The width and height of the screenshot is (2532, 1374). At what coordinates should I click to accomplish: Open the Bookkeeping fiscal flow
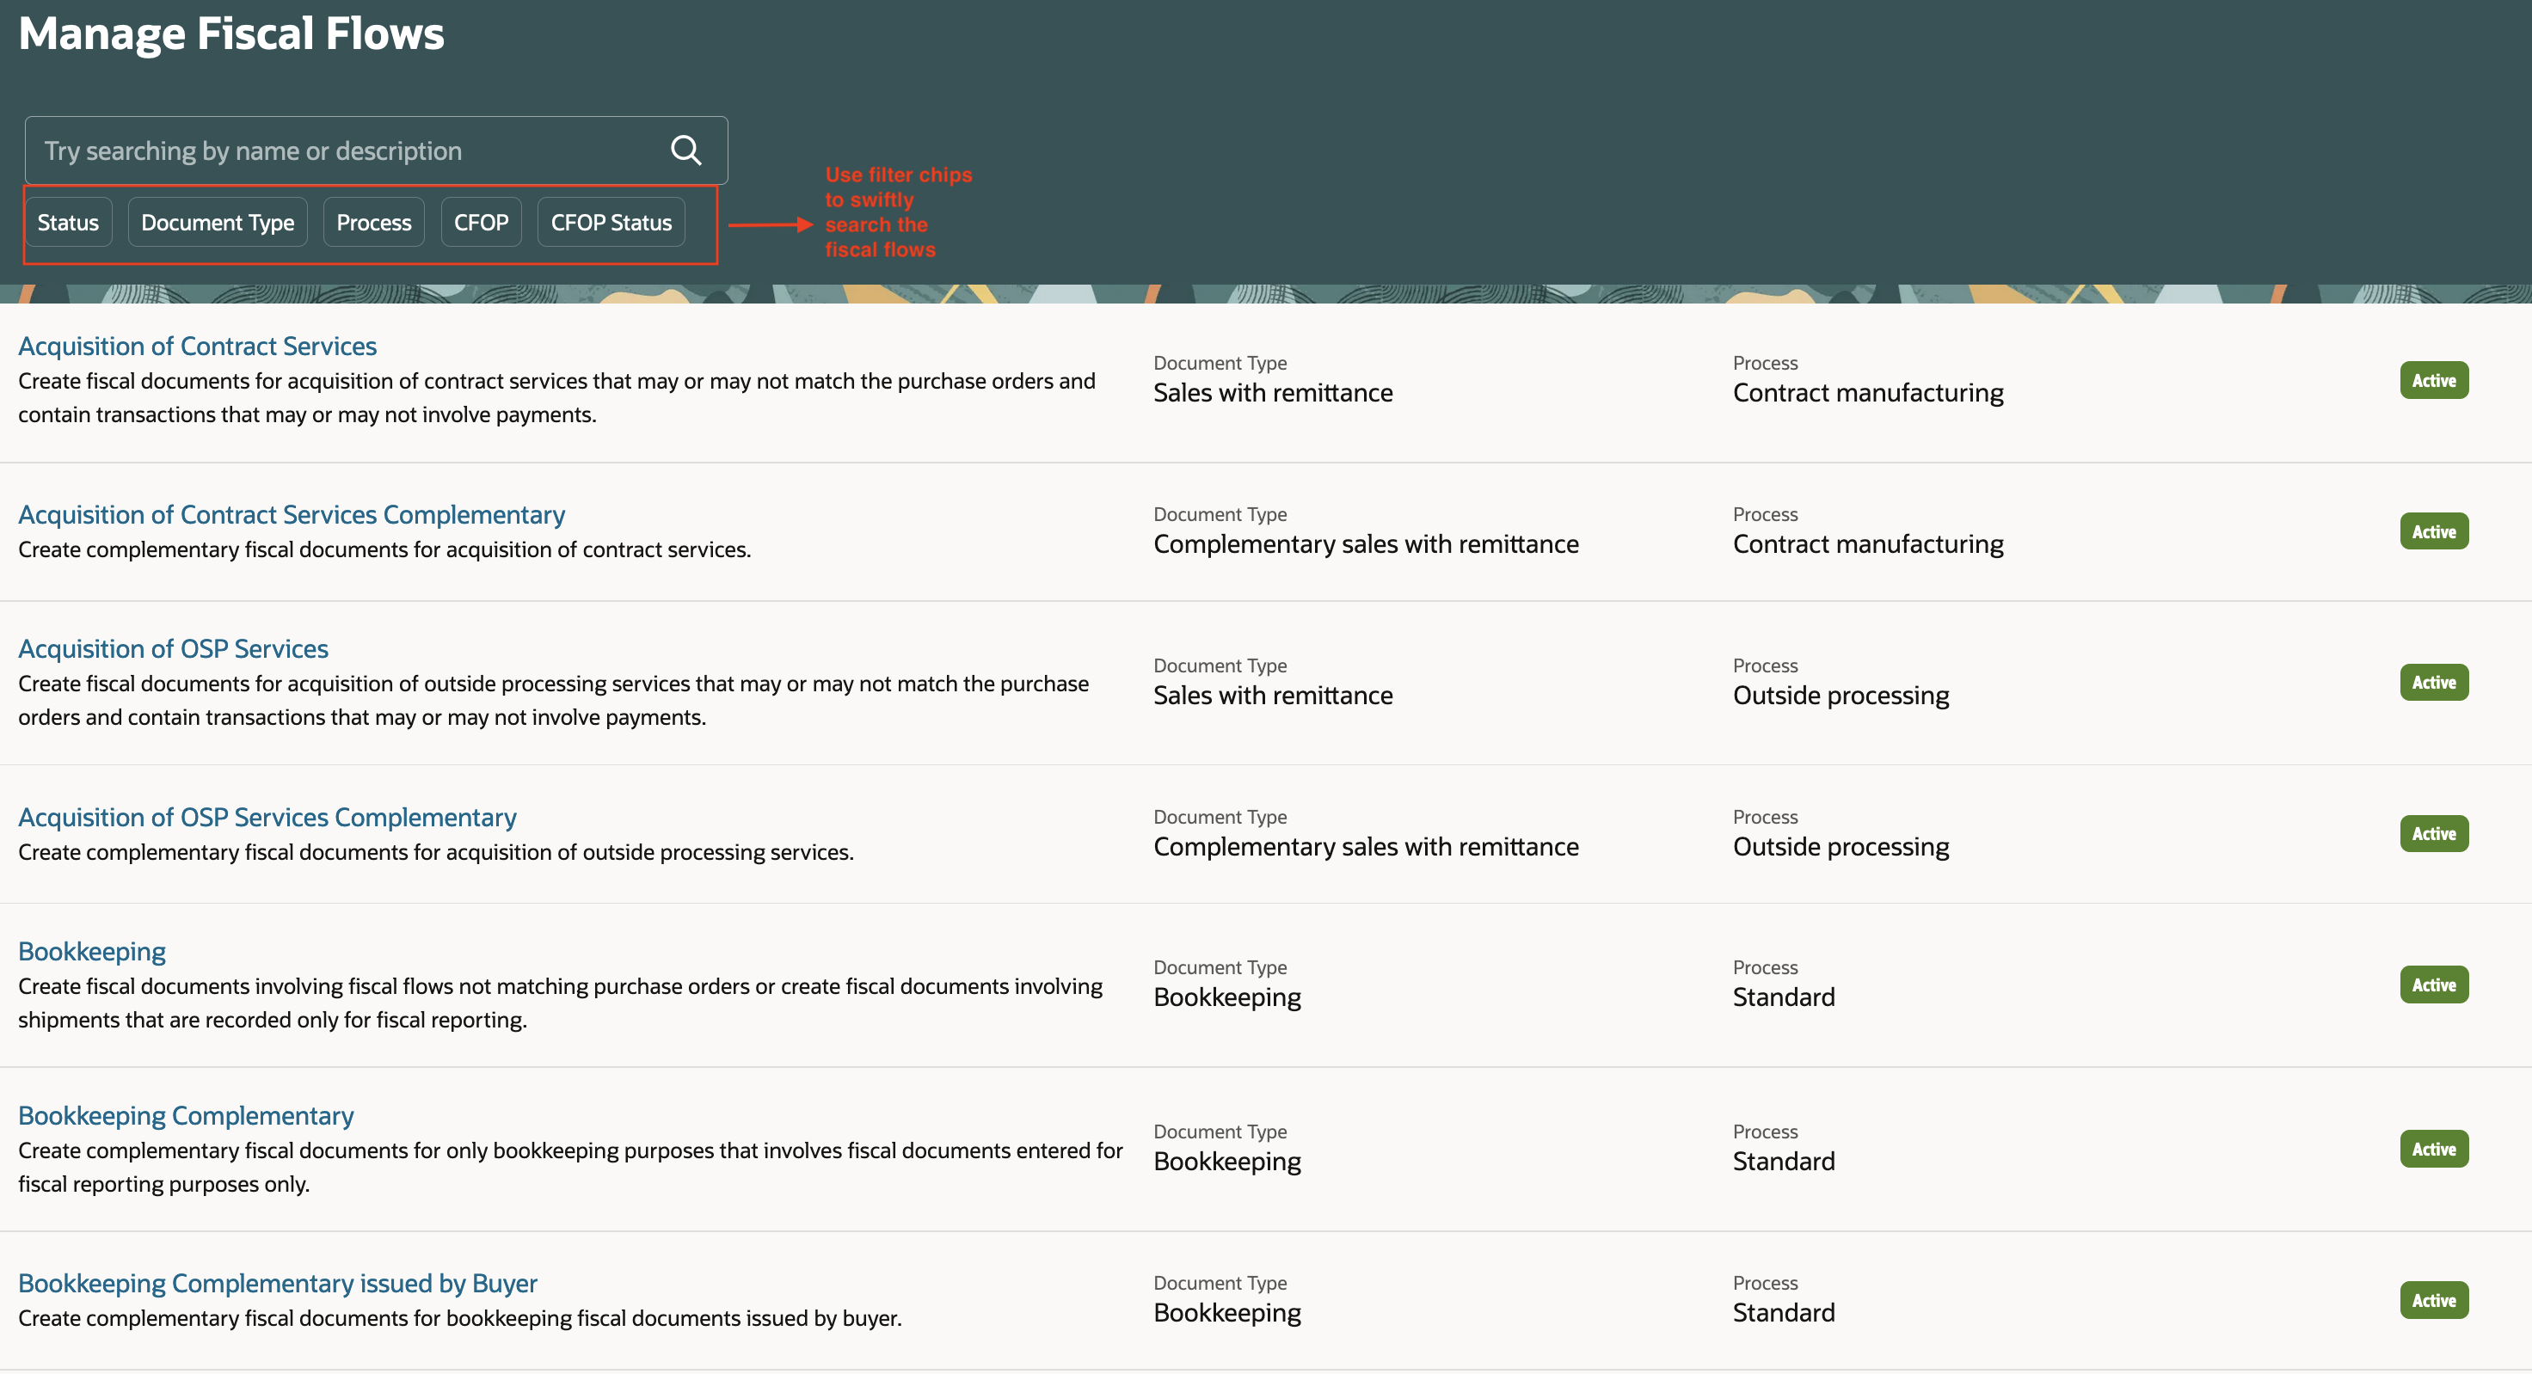[x=91, y=951]
